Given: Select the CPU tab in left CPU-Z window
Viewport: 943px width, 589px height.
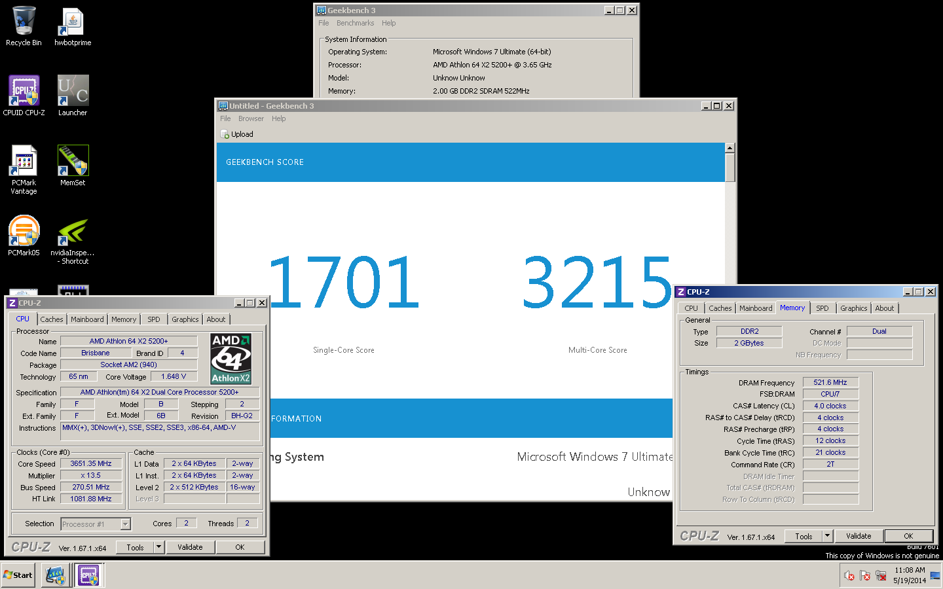Looking at the screenshot, I should click(23, 319).
